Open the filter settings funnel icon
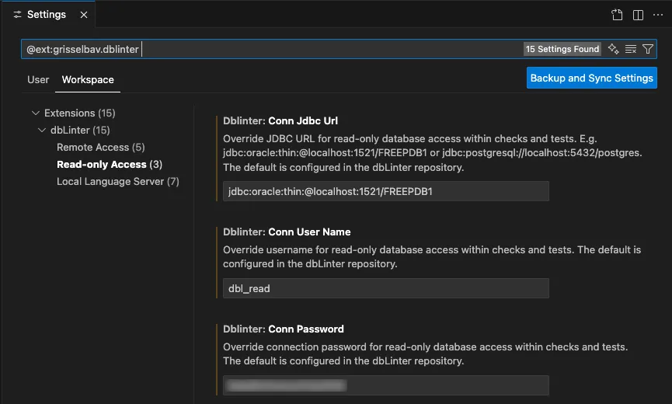Screen dimensions: 672x404 (648, 49)
